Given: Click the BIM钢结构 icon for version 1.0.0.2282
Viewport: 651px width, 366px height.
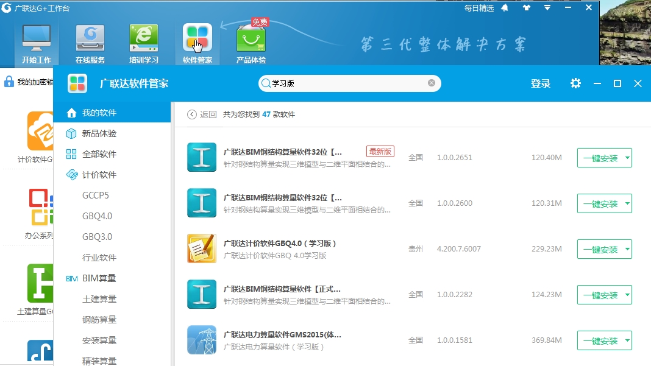Looking at the screenshot, I should click(x=202, y=294).
